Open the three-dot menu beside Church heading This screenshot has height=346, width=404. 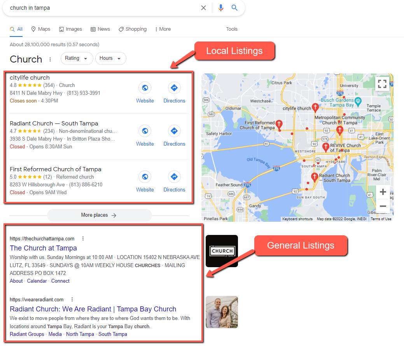(50, 59)
